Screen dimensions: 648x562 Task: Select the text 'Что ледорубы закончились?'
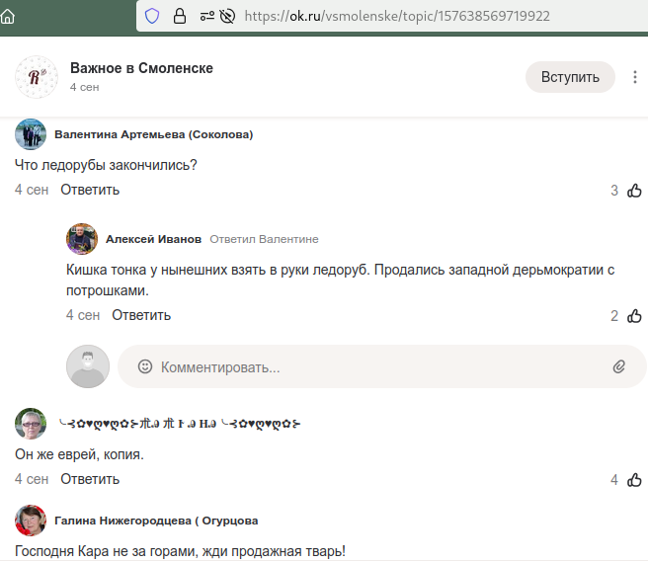tap(106, 165)
